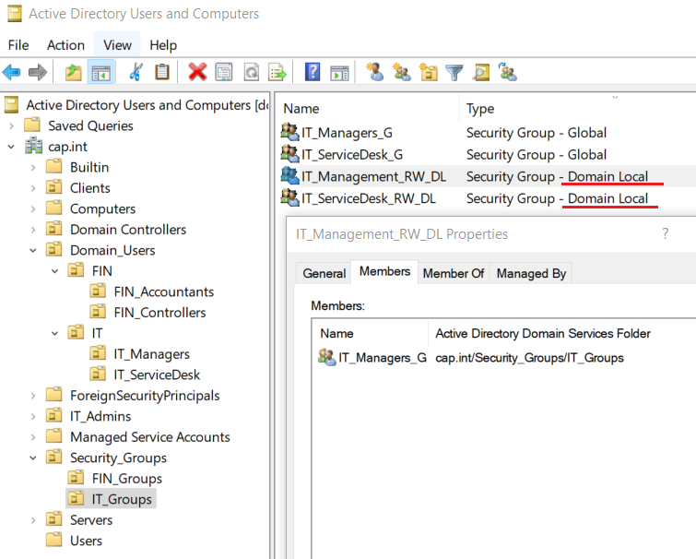Collapse the IT OU under Domain_Users
This screenshot has width=696, height=559.
[55, 333]
